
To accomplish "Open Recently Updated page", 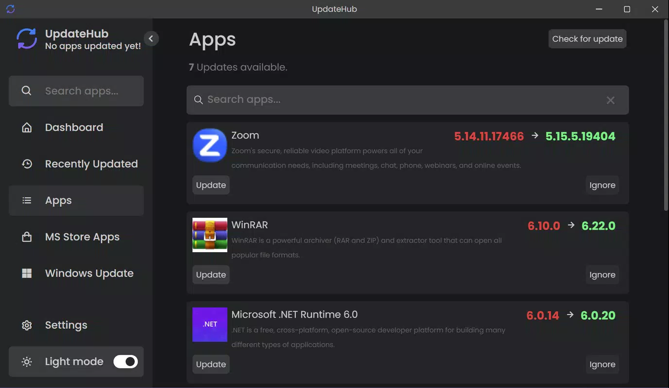I will (76, 164).
